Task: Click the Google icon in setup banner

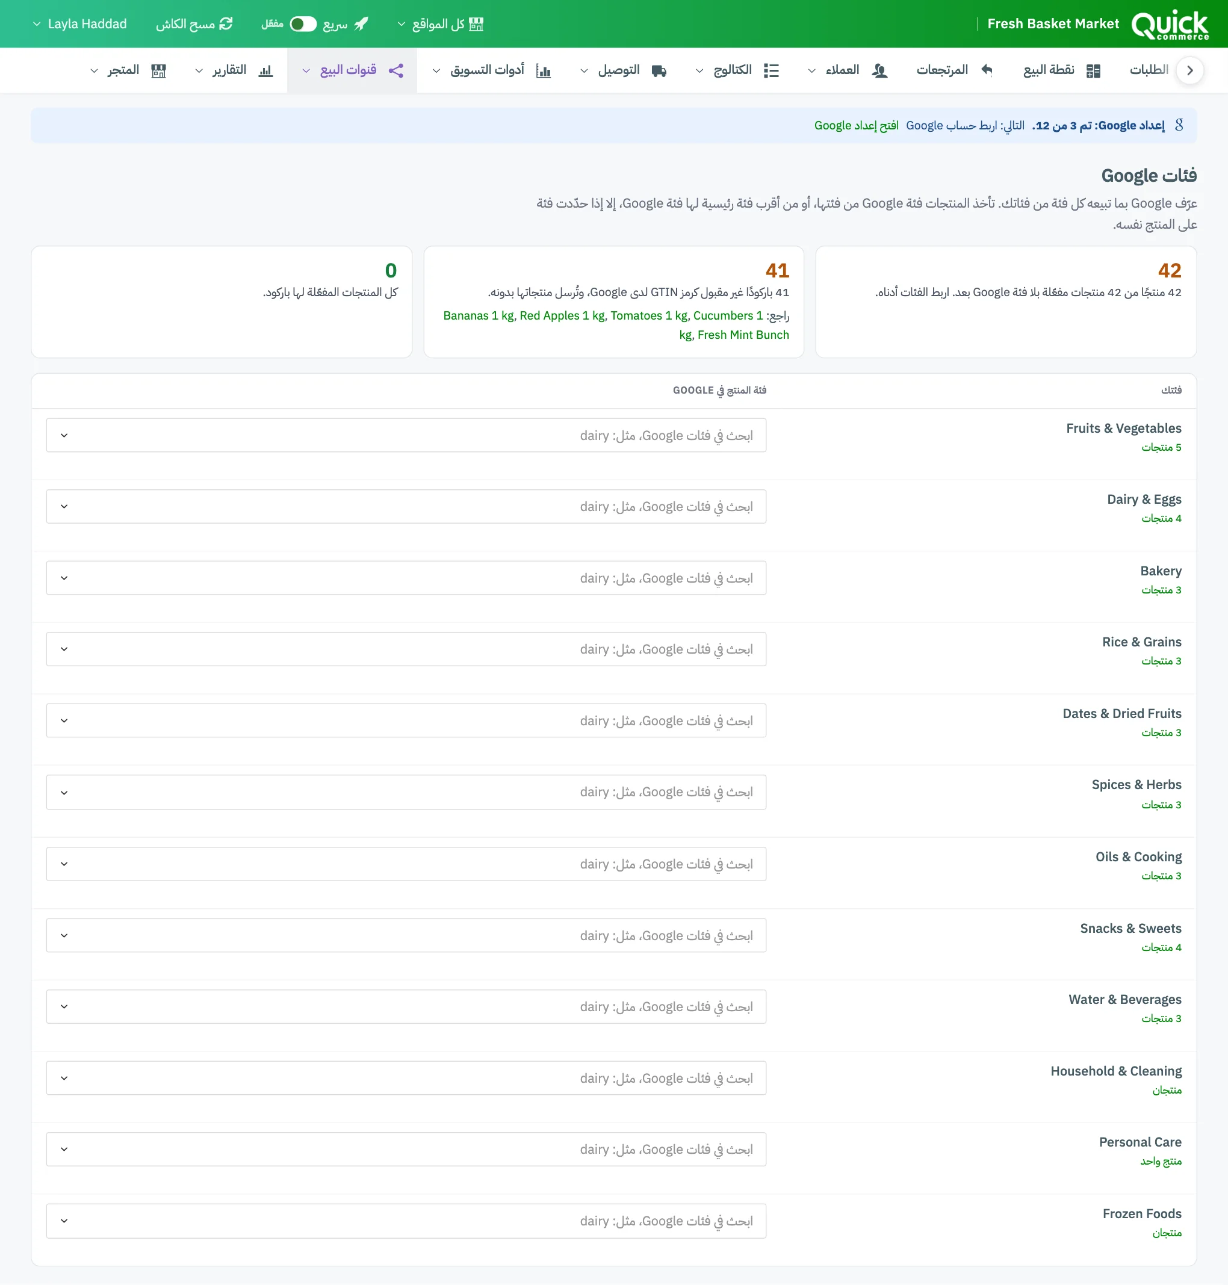Action: point(1179,125)
